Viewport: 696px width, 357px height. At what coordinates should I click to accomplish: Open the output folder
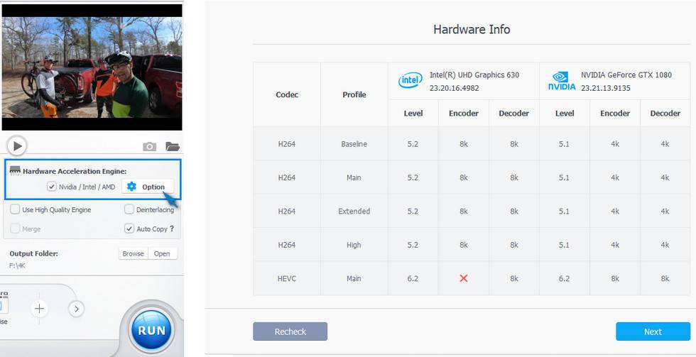[162, 253]
